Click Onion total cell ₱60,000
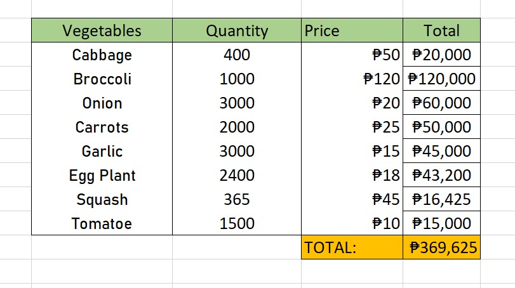The width and height of the screenshot is (515, 288). point(441,103)
